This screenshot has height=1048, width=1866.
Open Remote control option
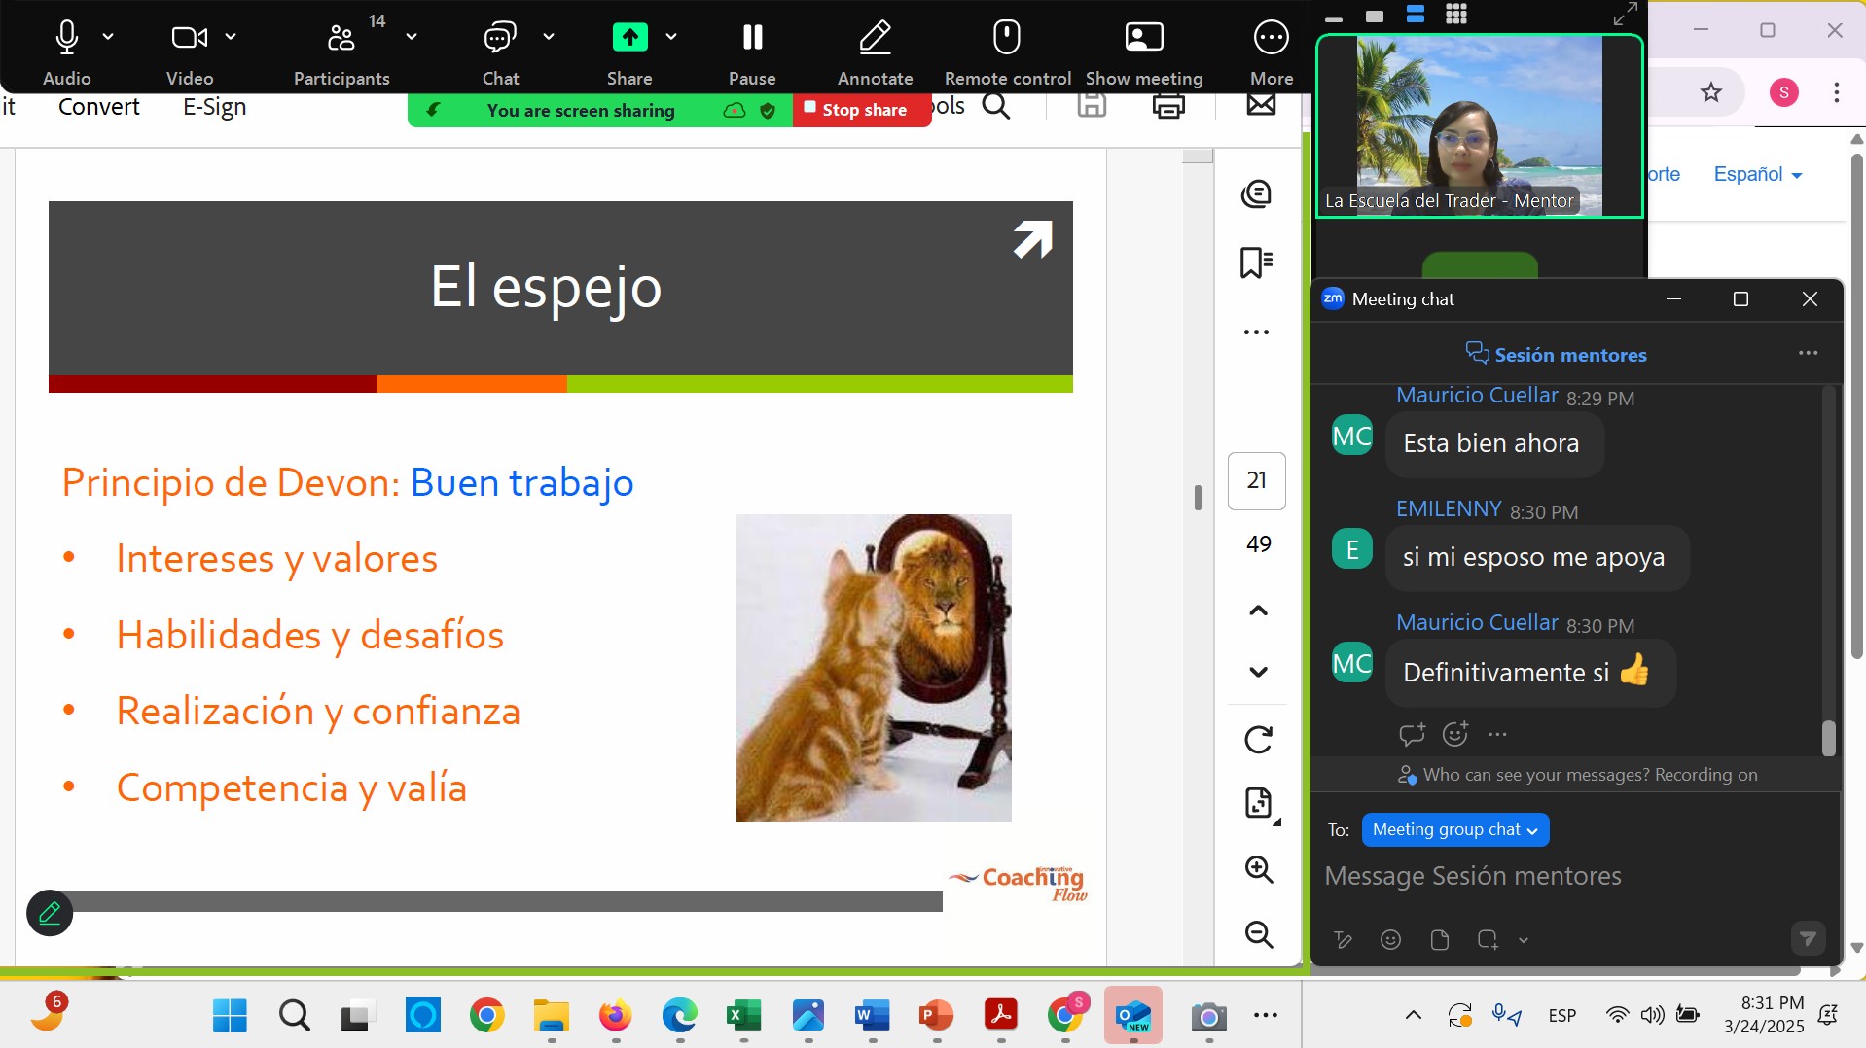click(1007, 39)
